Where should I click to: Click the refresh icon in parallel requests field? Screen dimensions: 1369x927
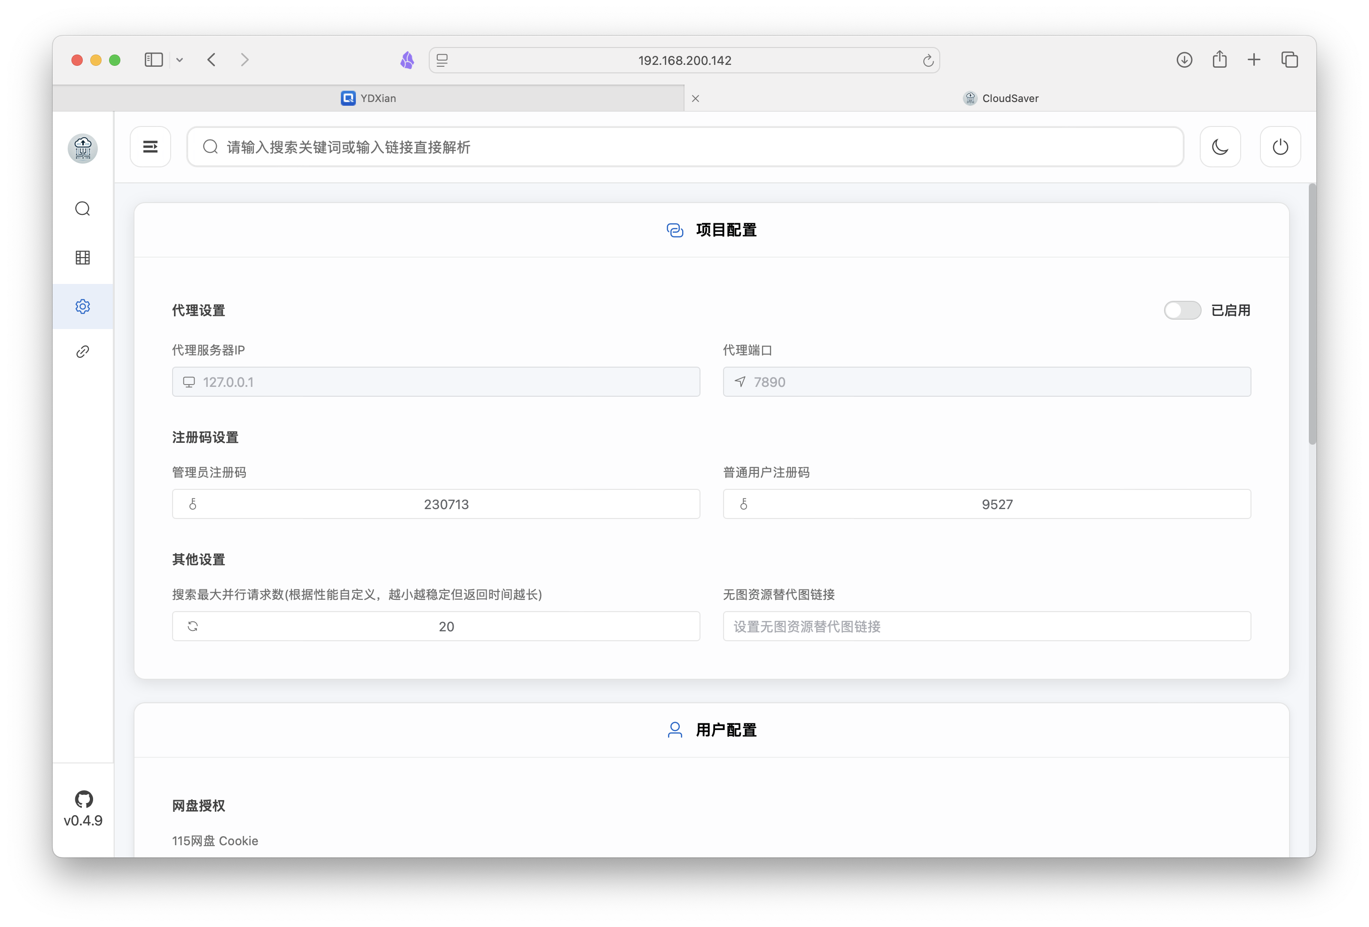[193, 626]
